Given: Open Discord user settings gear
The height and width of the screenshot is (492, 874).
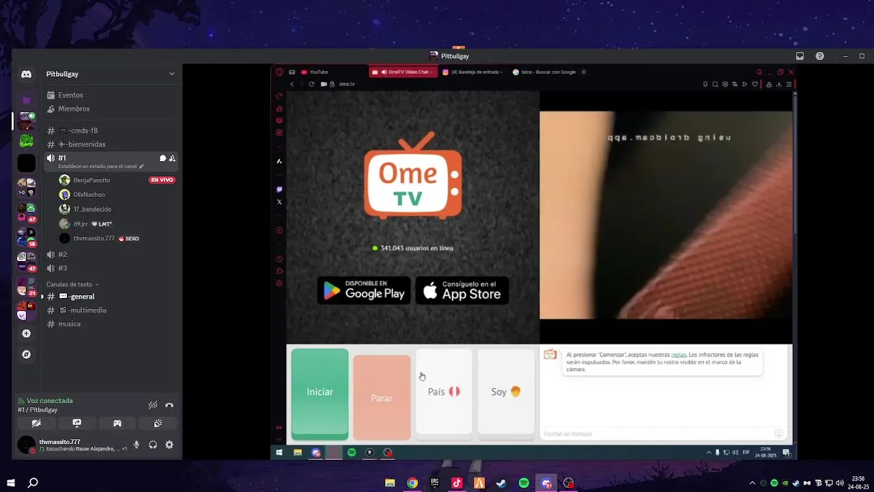Looking at the screenshot, I should pyautogui.click(x=169, y=445).
